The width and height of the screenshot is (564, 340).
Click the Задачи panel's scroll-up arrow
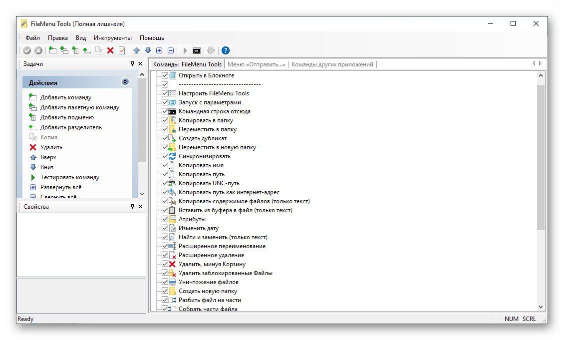(x=142, y=74)
